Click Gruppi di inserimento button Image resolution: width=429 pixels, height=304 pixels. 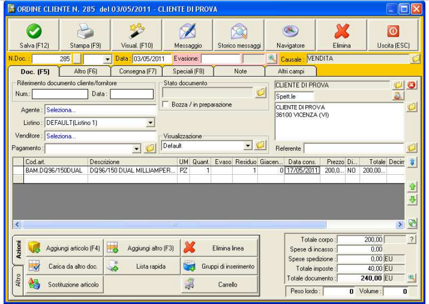click(220, 266)
